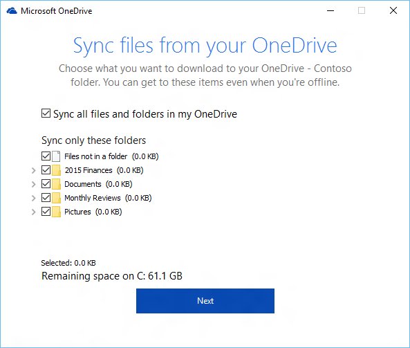This screenshot has height=348, width=410.
Task: Select the 'Monthly Reviews (0.0 KB)' label
Action: click(108, 198)
